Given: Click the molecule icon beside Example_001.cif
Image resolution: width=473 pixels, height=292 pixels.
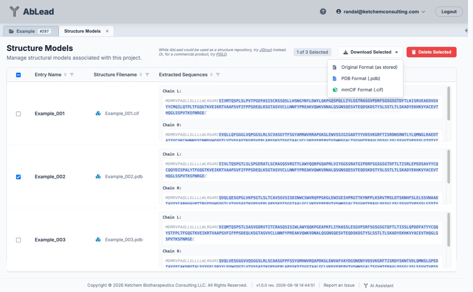Looking at the screenshot, I should pyautogui.click(x=98, y=114).
